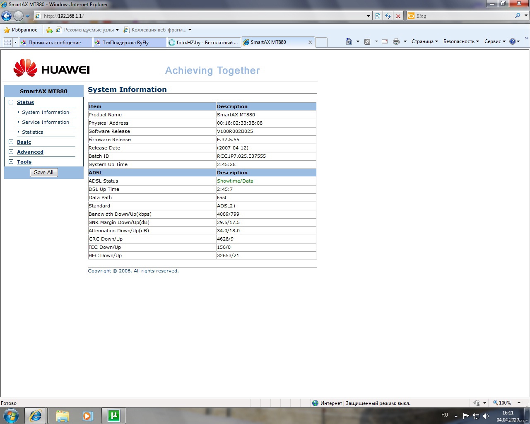The height and width of the screenshot is (424, 530).
Task: Open the Безопасность menu
Action: [x=461, y=41]
